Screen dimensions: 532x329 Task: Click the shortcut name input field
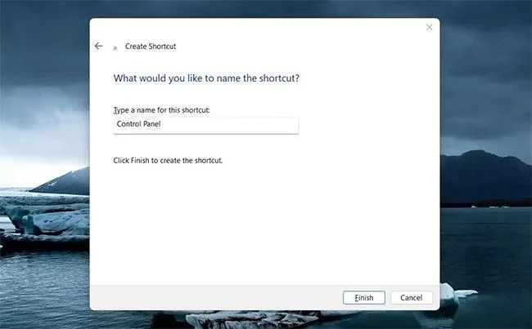(206, 125)
